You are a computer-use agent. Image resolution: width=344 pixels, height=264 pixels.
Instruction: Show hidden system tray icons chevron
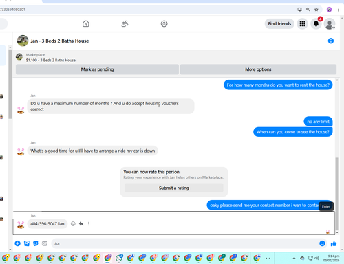pos(294,258)
